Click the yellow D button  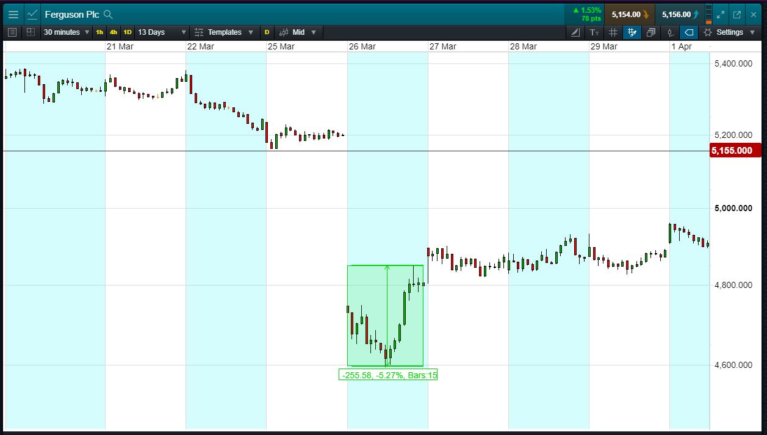click(x=267, y=32)
